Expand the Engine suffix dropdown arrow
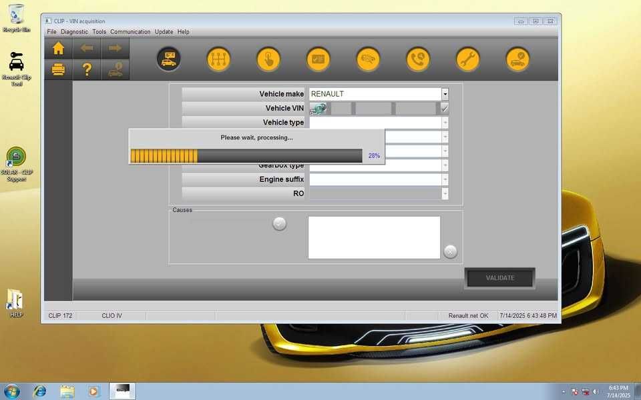The image size is (641, 400). (x=445, y=179)
